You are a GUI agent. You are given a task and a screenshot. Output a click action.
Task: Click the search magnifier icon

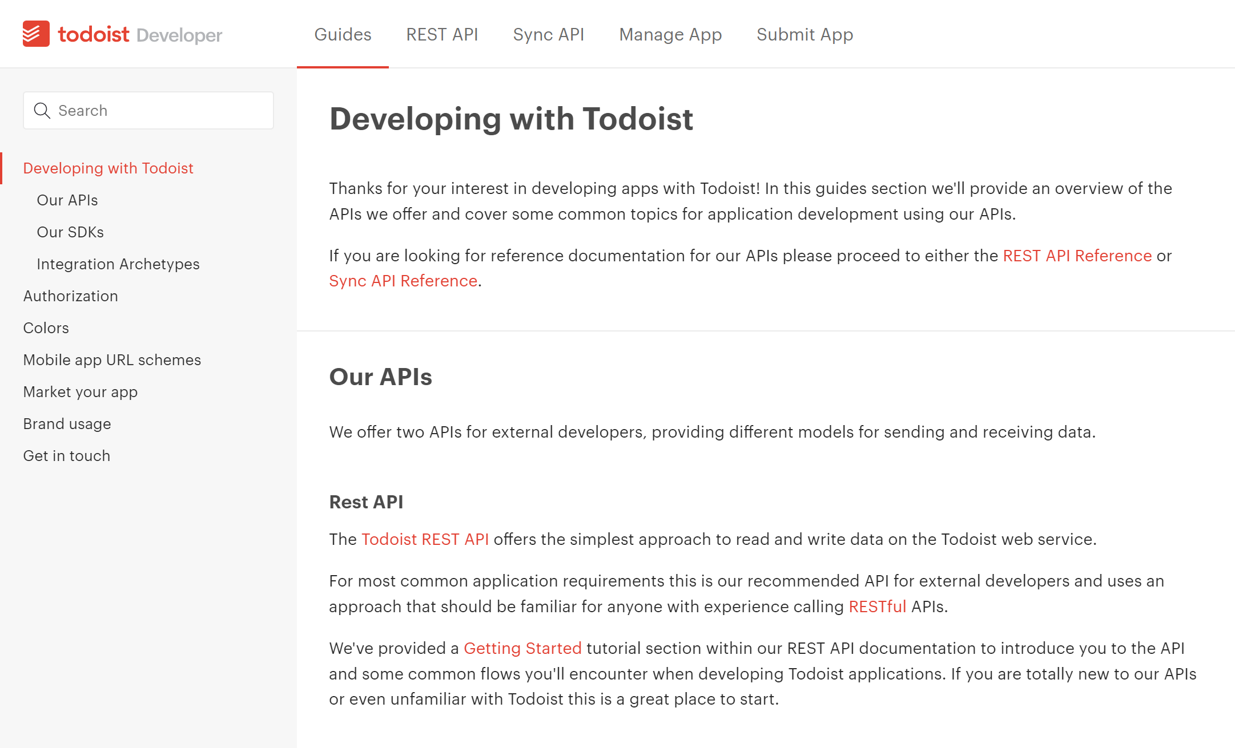(x=42, y=111)
